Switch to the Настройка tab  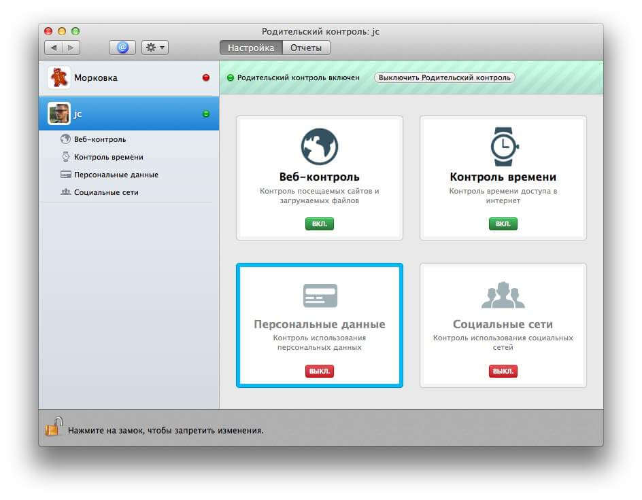(x=251, y=48)
